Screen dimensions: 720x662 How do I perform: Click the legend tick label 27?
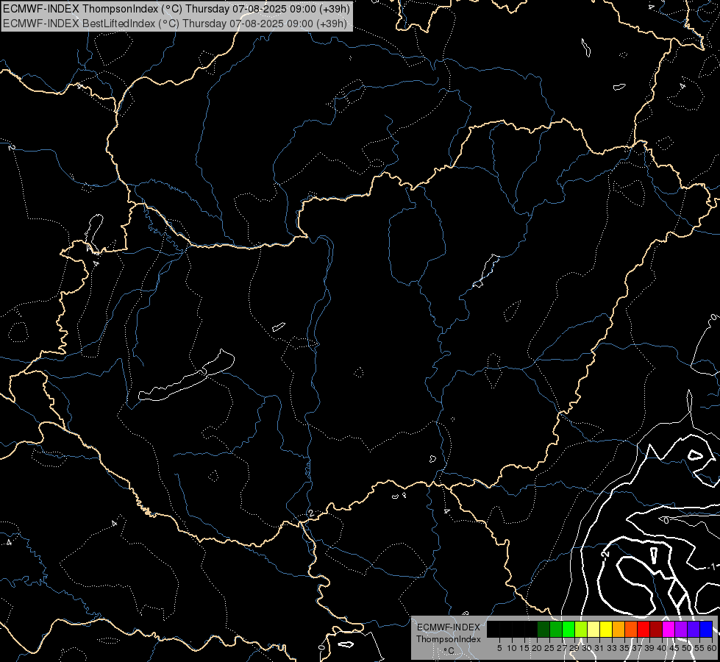(562, 648)
